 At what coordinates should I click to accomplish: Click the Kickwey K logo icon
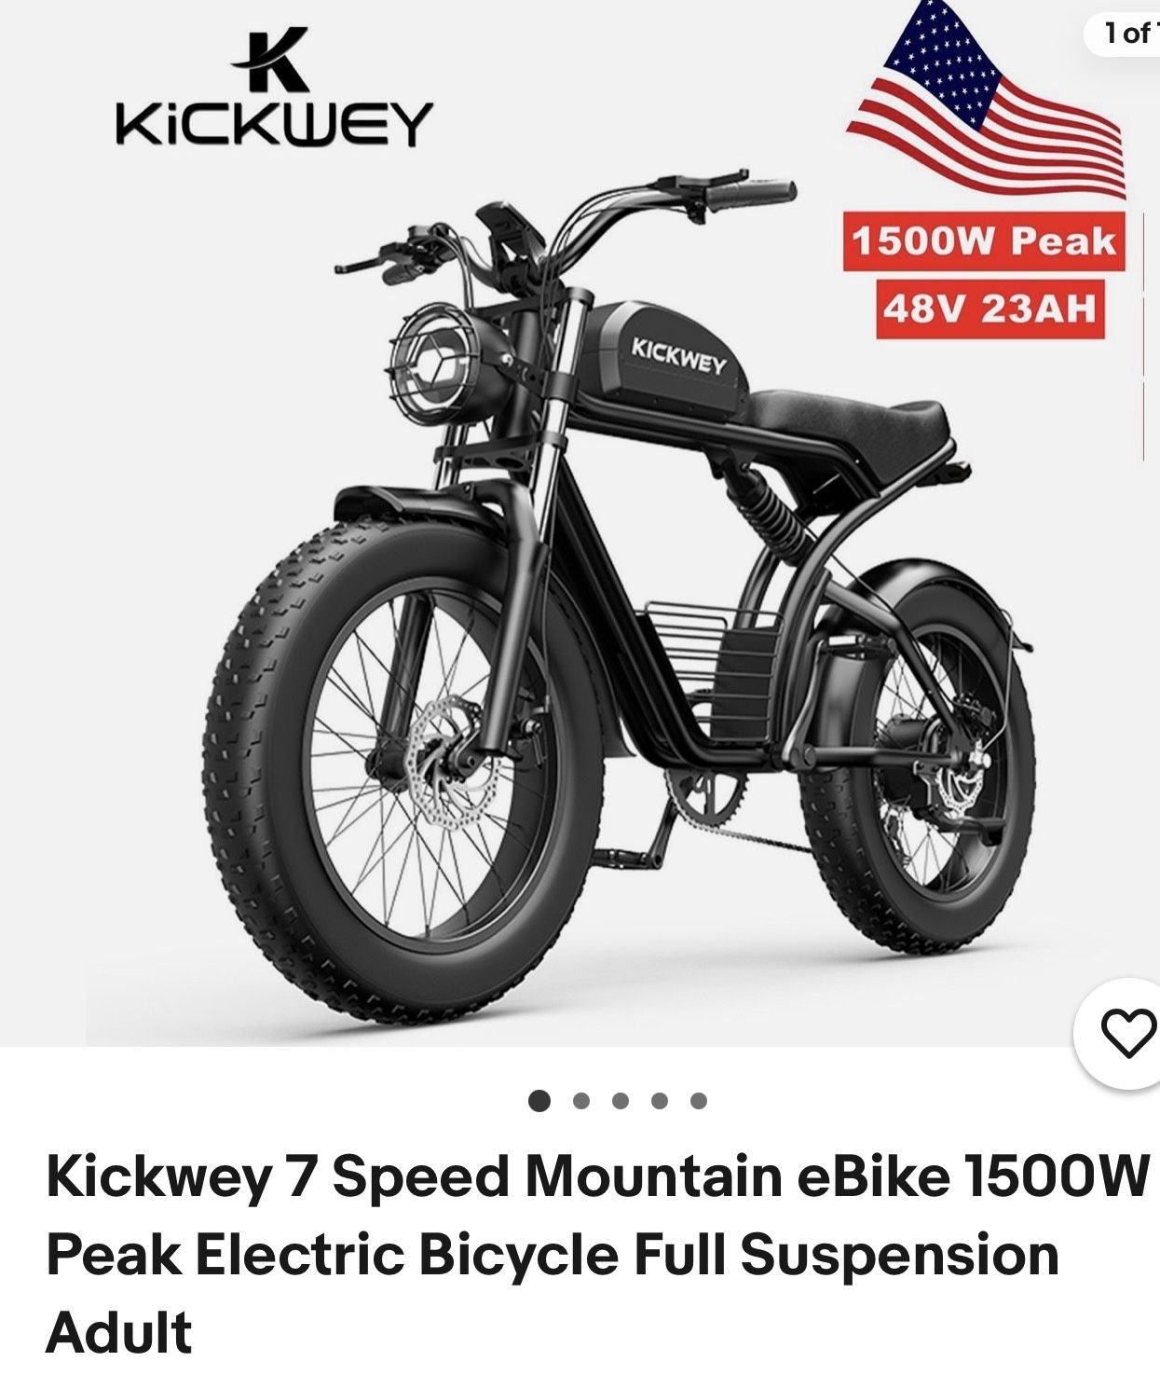(x=269, y=60)
